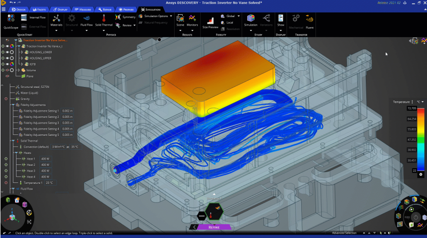Toggle visibility eye for HOUSING_LOWER
The image size is (427, 238).
(x=7, y=52)
